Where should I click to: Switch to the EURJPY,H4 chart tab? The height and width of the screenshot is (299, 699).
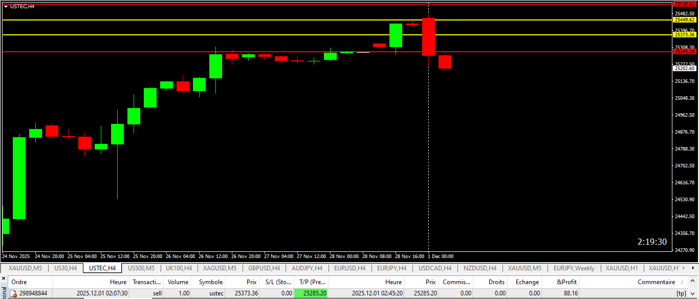click(x=391, y=268)
